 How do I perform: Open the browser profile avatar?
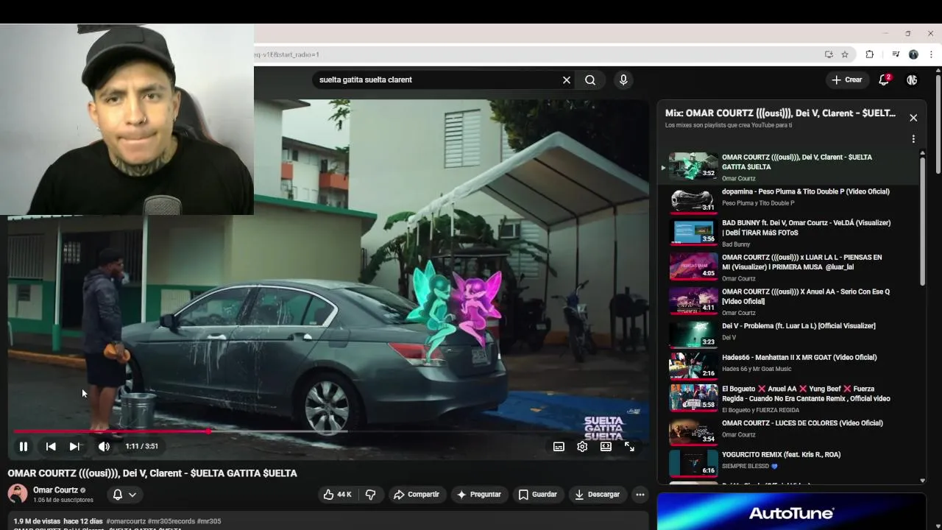[913, 54]
